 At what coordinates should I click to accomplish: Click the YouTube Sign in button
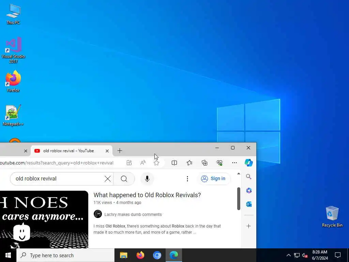[x=214, y=179]
